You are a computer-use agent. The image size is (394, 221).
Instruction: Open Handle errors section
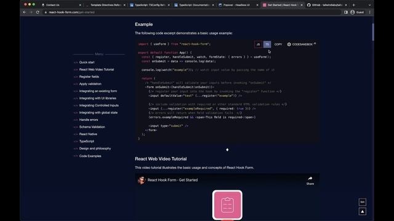[89, 120]
